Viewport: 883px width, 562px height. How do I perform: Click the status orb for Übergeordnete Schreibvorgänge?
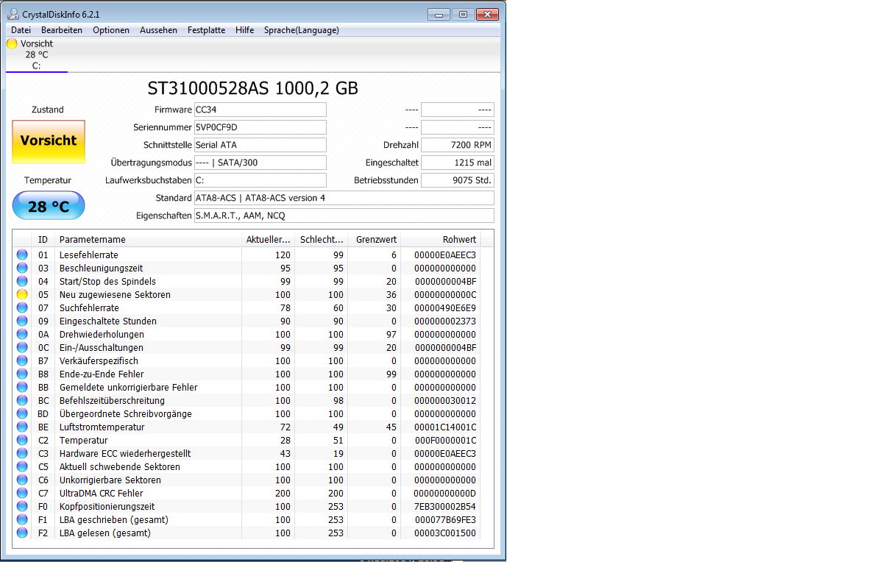pyautogui.click(x=22, y=413)
